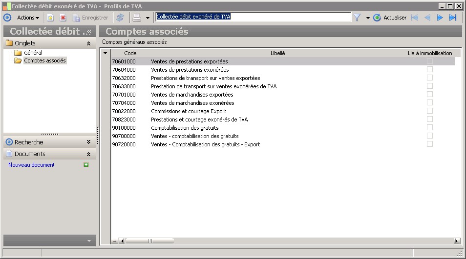This screenshot has height=259, width=466.
Task: Click the green plus icon beside Nouveau document
Action: [86, 165]
